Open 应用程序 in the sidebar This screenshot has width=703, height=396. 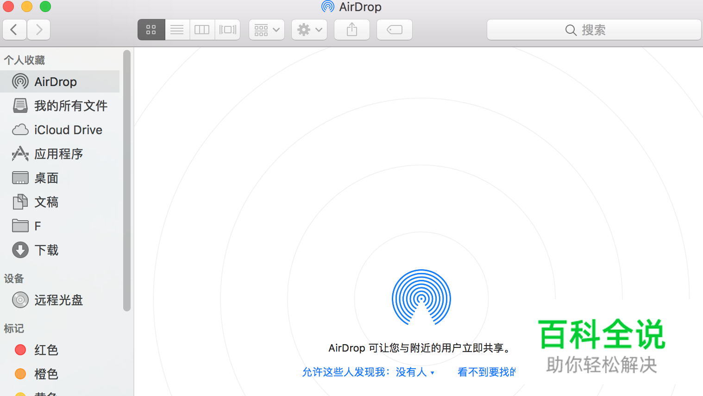click(x=59, y=154)
